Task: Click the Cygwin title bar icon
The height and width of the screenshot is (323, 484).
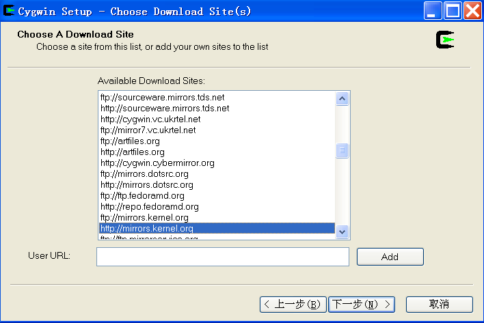Action: [x=9, y=11]
